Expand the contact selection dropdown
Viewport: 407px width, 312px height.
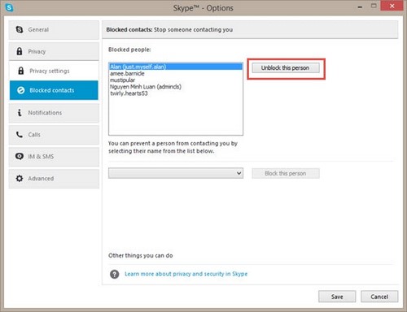[176, 173]
